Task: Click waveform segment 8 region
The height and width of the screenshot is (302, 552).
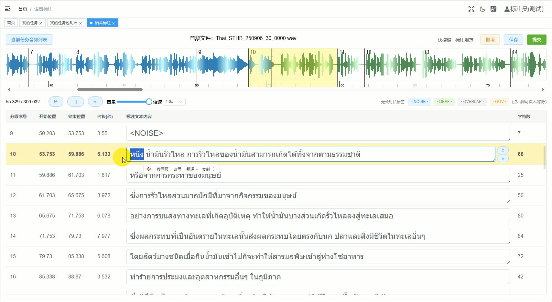Action: tap(136, 67)
